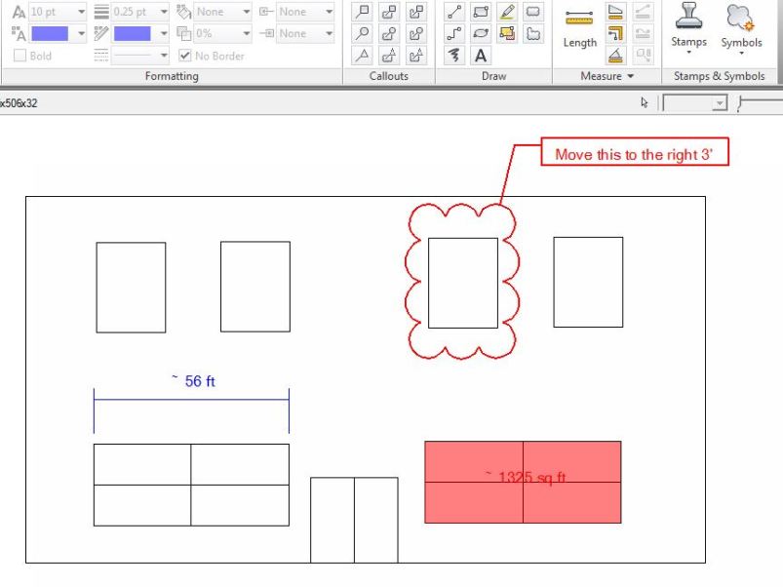This screenshot has width=783, height=587.
Task: Select the Circle Callout tool
Action: pyautogui.click(x=363, y=33)
